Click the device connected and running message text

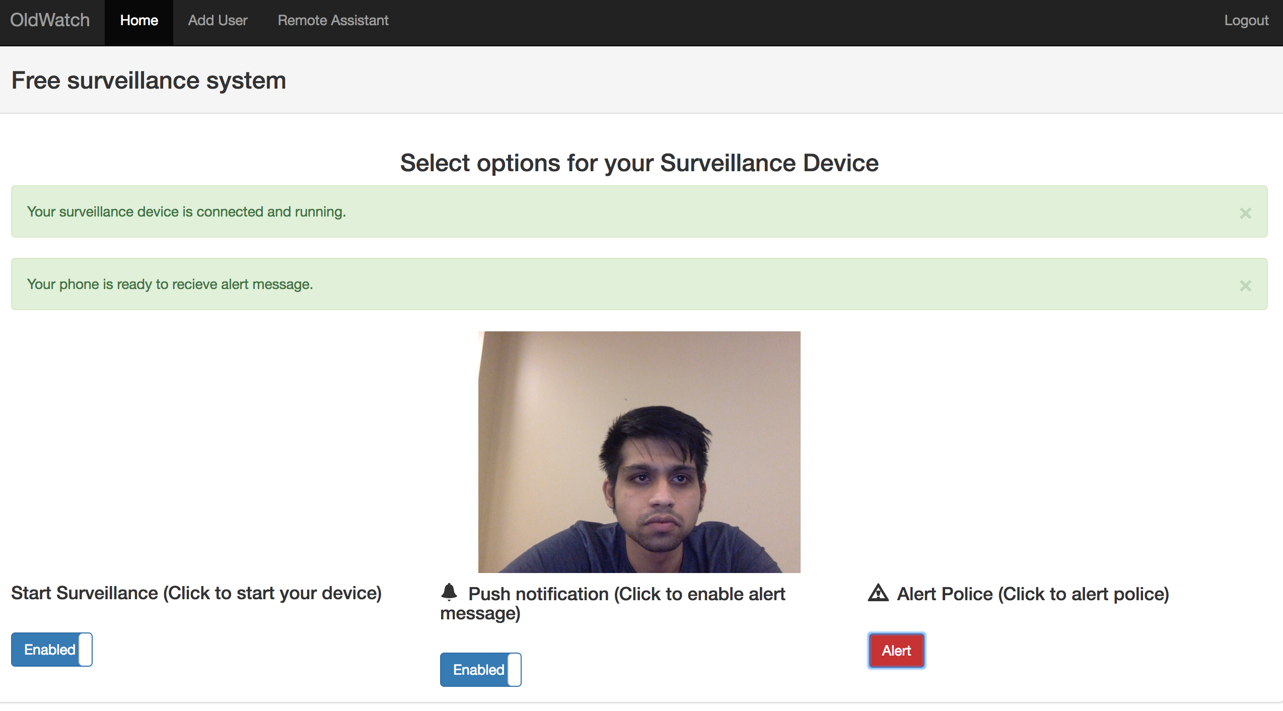click(x=186, y=212)
